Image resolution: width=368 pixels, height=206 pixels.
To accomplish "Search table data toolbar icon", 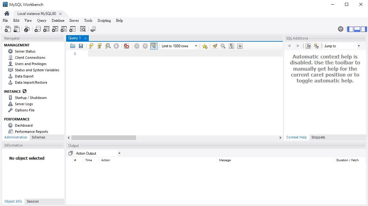I will coord(83,29).
